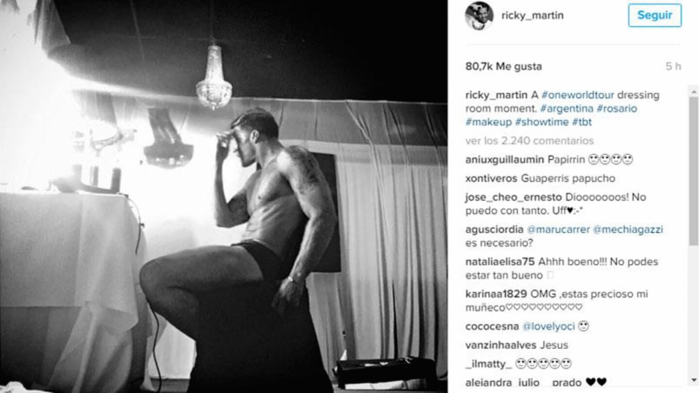Open commenter xontiveros's profile
Viewport: 699px width, 393px height.
pyautogui.click(x=492, y=178)
